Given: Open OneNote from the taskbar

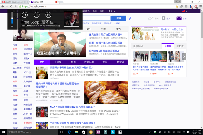Looking at the screenshot, I should click(x=98, y=132).
